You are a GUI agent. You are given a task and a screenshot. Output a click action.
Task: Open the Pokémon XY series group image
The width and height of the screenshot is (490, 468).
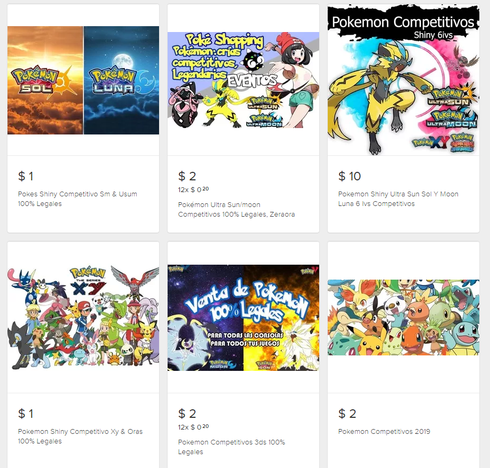point(83,318)
